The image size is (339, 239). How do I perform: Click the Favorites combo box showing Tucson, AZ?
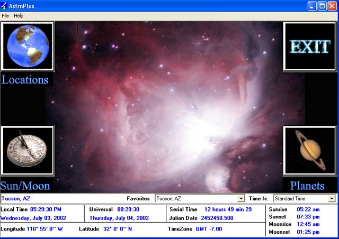click(x=196, y=199)
